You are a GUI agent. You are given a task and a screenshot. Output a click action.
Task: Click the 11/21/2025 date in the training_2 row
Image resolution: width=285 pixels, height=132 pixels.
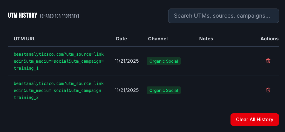[127, 90]
